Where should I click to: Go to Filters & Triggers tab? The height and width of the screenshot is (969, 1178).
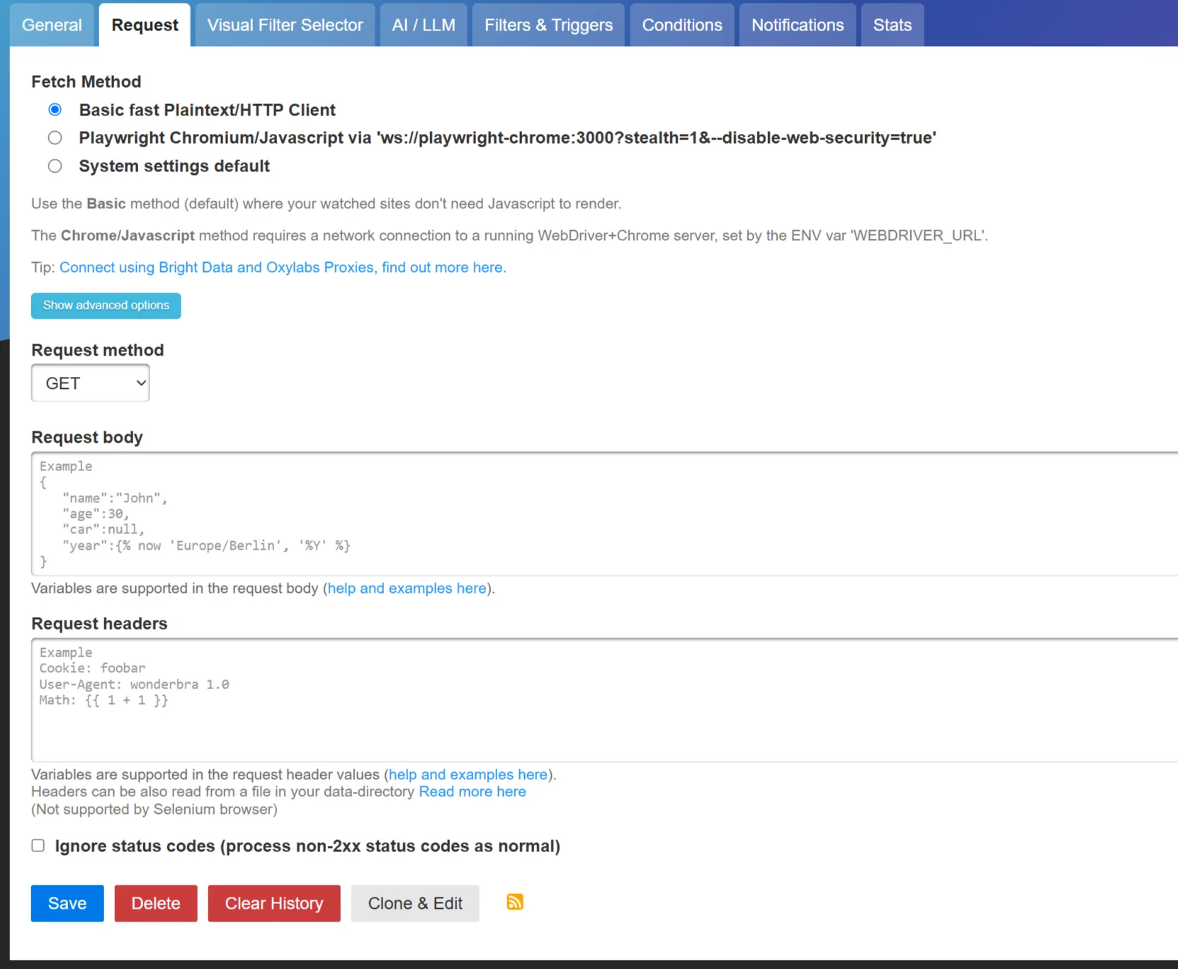(x=548, y=25)
